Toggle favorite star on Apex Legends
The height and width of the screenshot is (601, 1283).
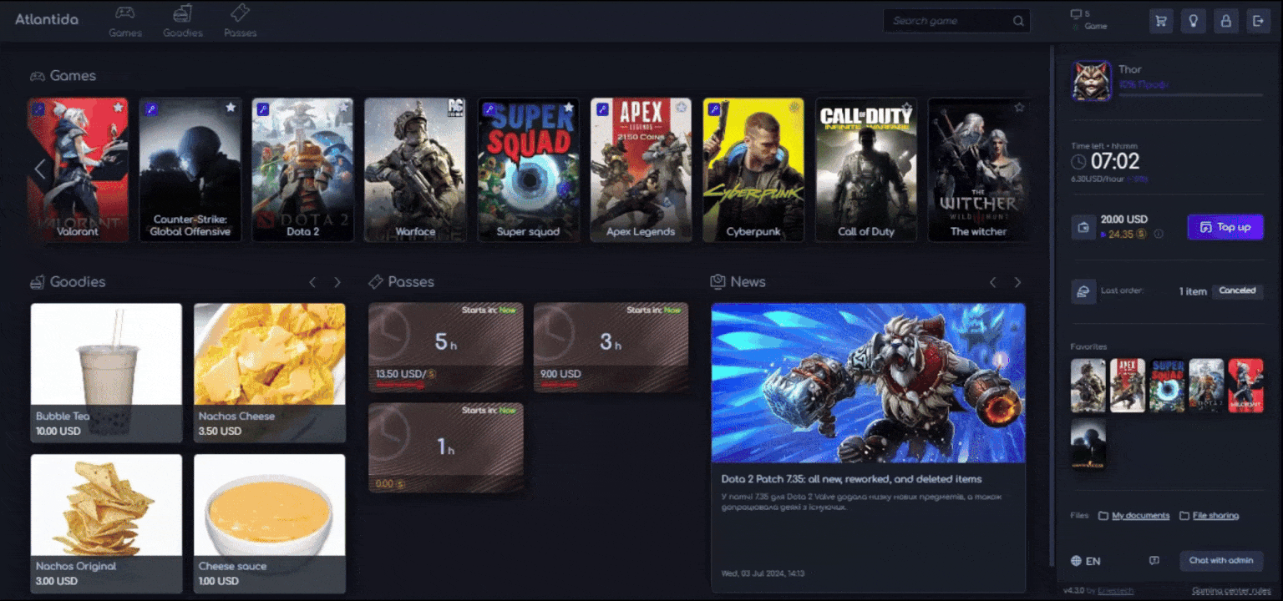click(682, 108)
